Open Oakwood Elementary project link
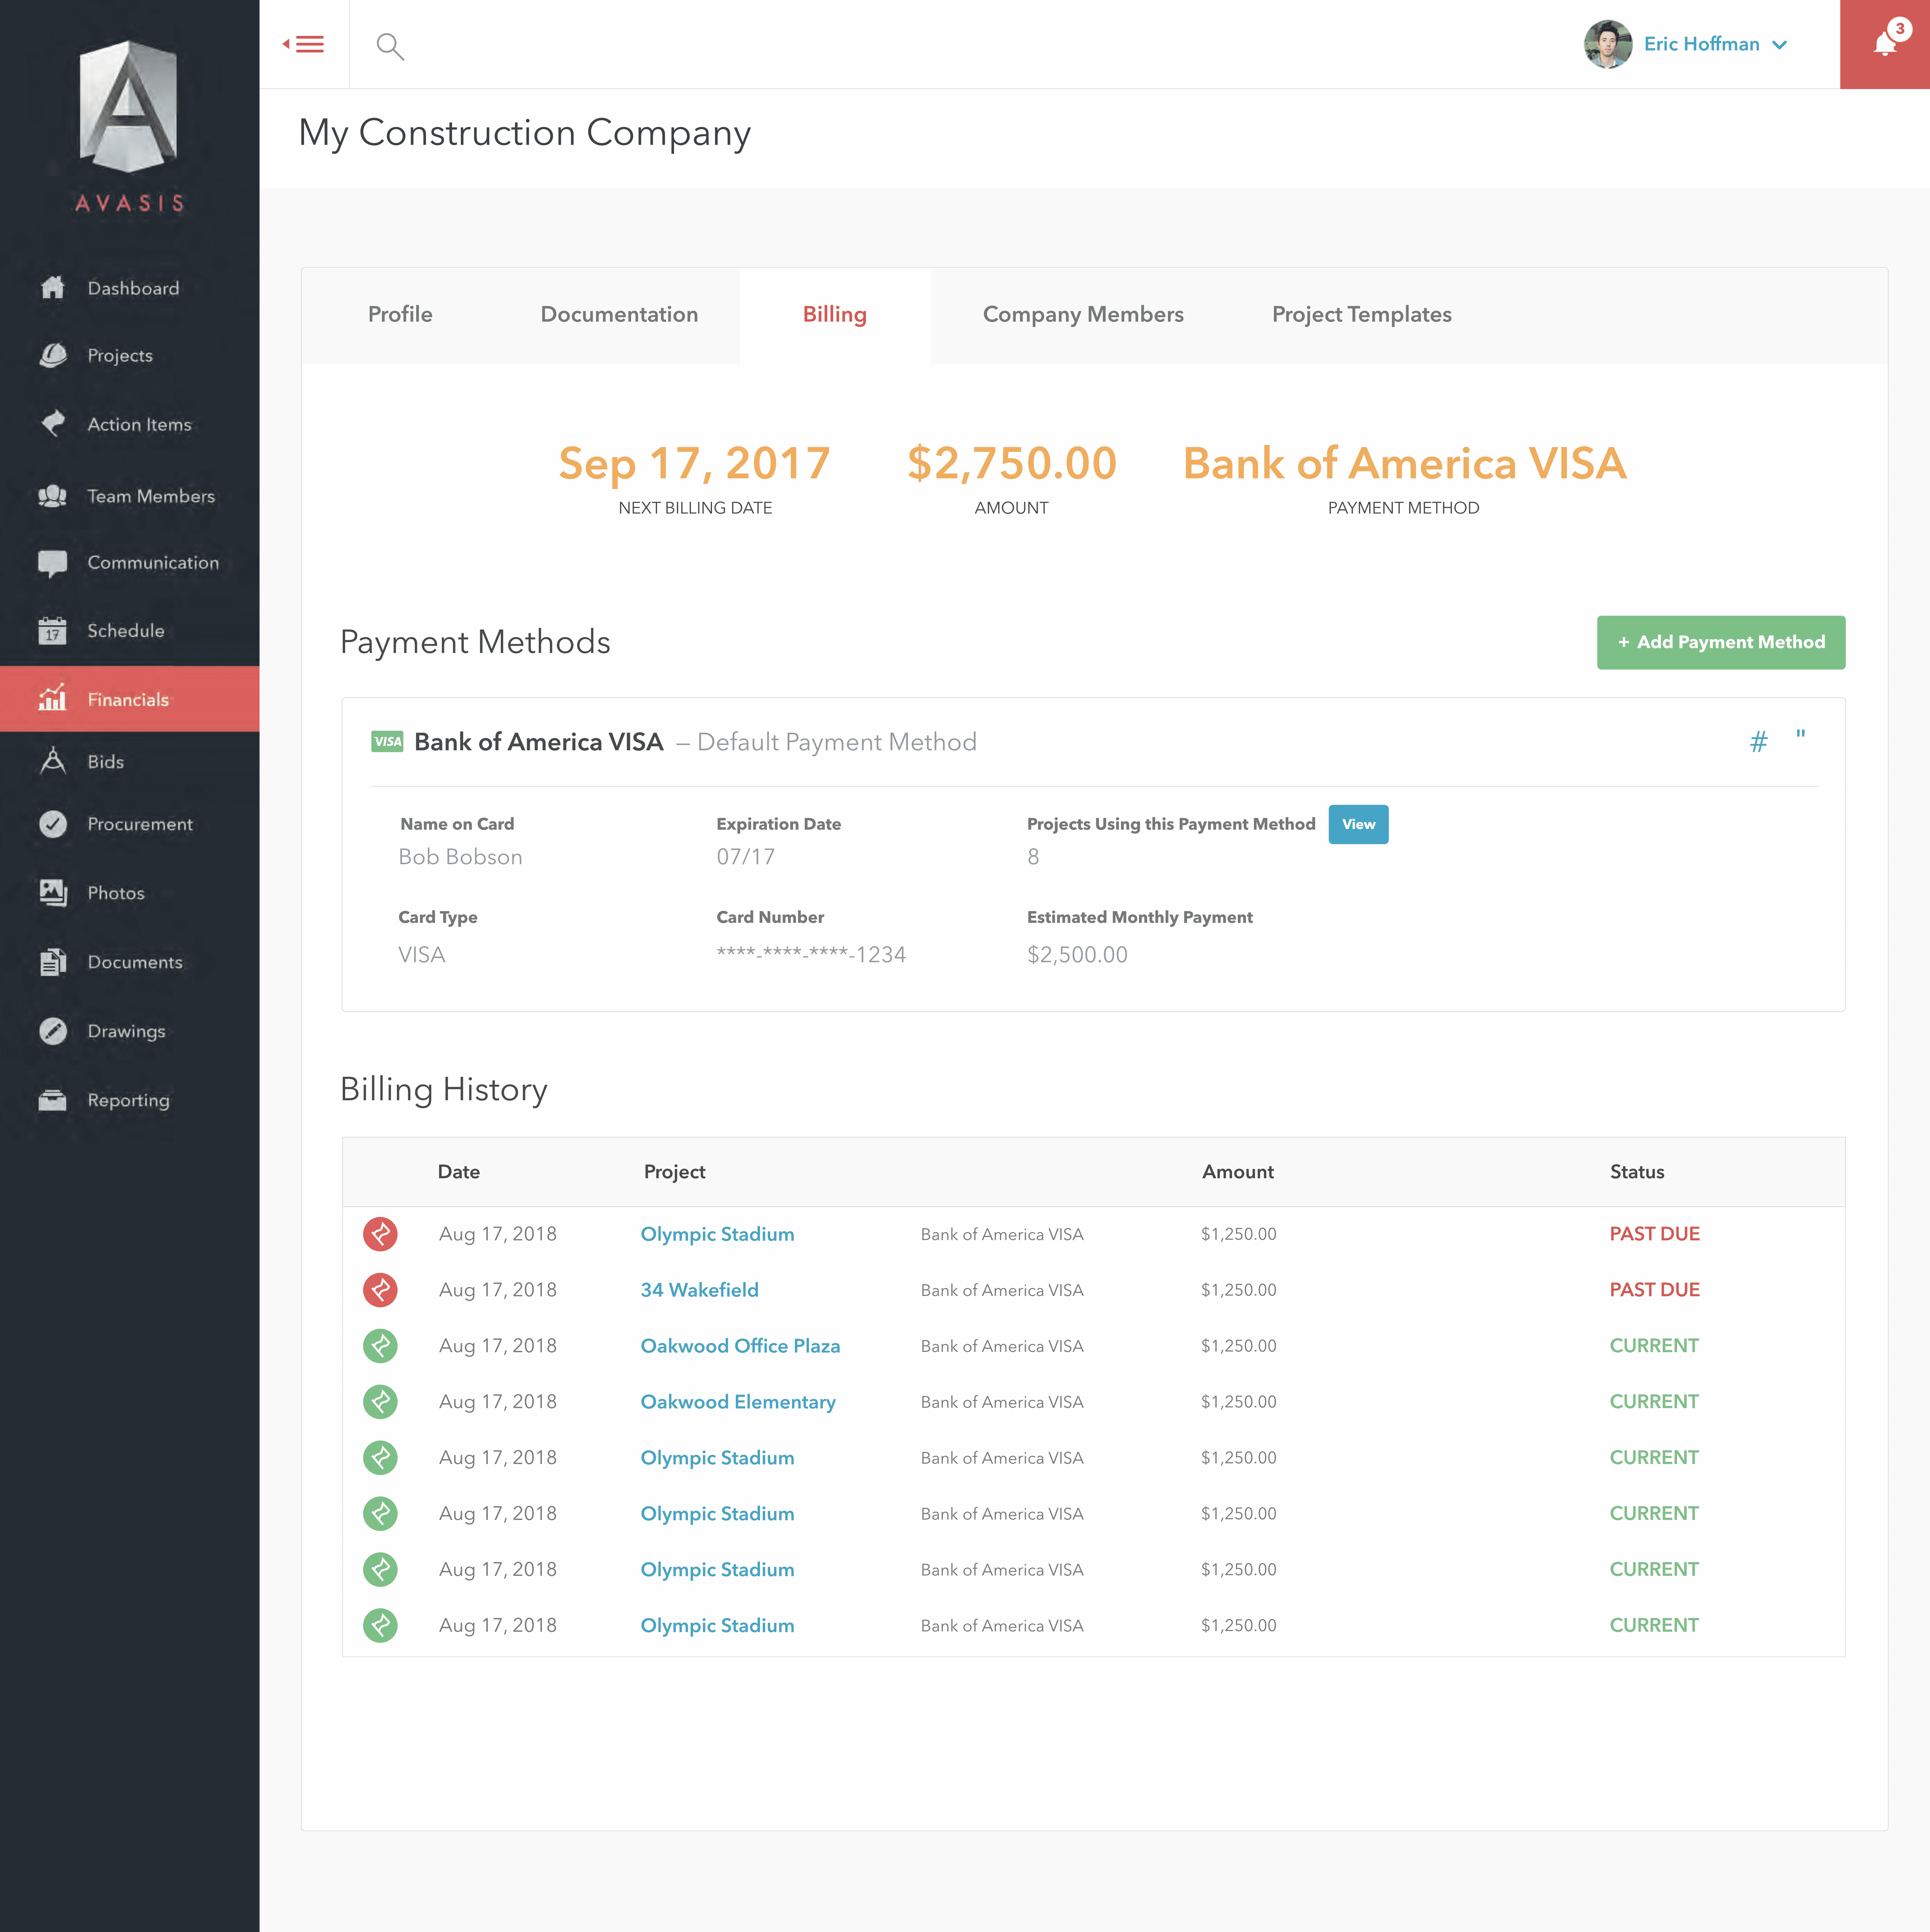1930x1932 pixels. (x=738, y=1402)
